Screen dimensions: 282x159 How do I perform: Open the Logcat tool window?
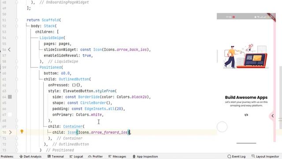coord(76,156)
